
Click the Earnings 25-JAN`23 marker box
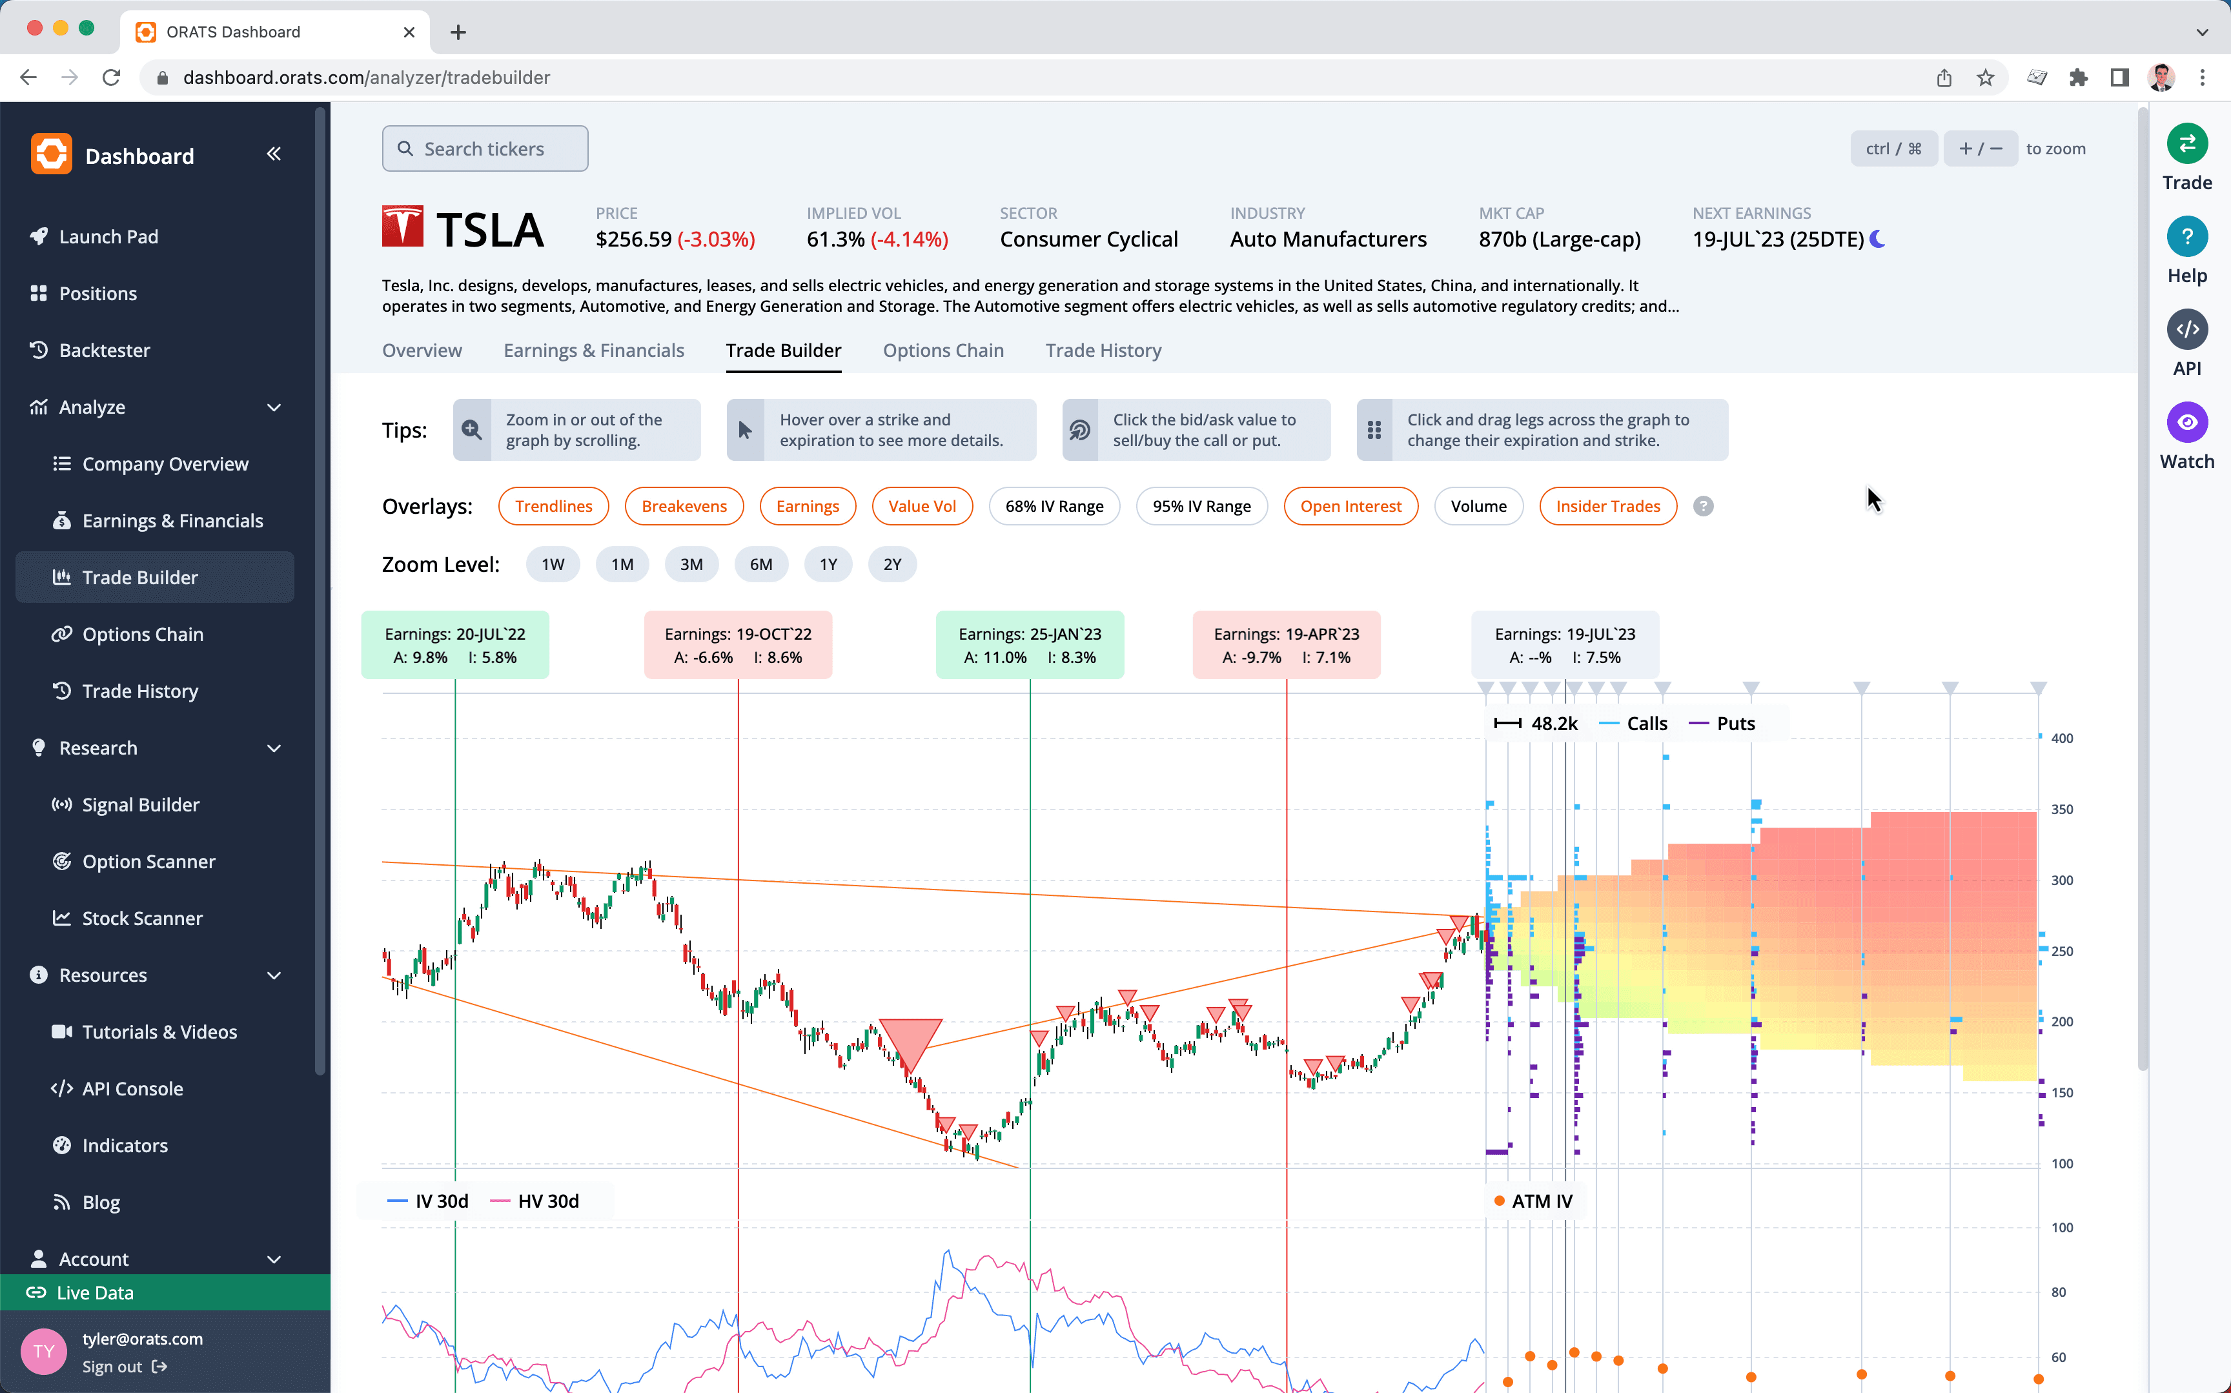point(1030,645)
